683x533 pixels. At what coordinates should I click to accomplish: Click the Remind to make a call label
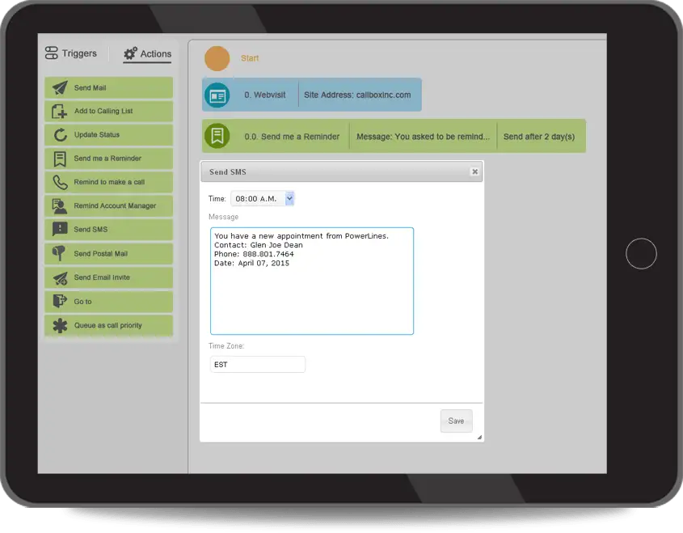point(109,182)
